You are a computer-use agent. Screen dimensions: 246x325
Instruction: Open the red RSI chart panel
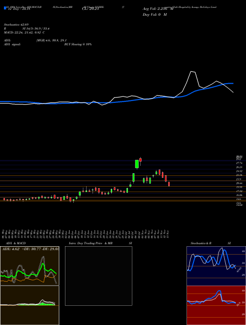tap(216, 305)
